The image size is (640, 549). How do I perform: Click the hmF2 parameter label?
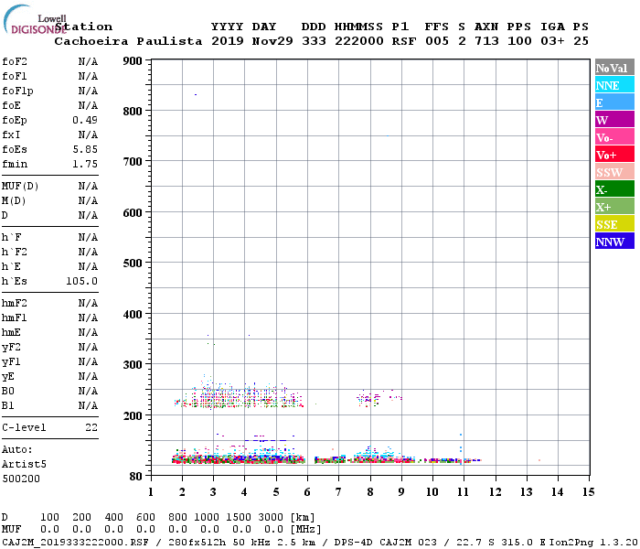pyautogui.click(x=15, y=304)
